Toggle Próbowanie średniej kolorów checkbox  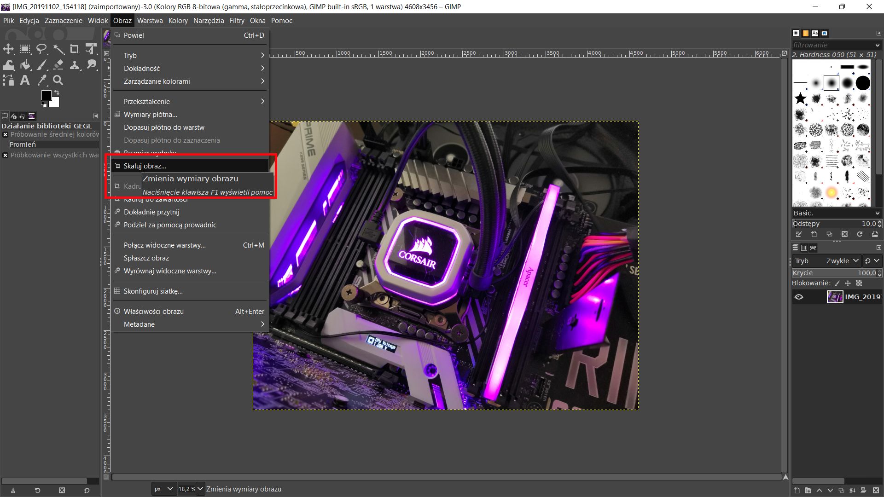5,134
